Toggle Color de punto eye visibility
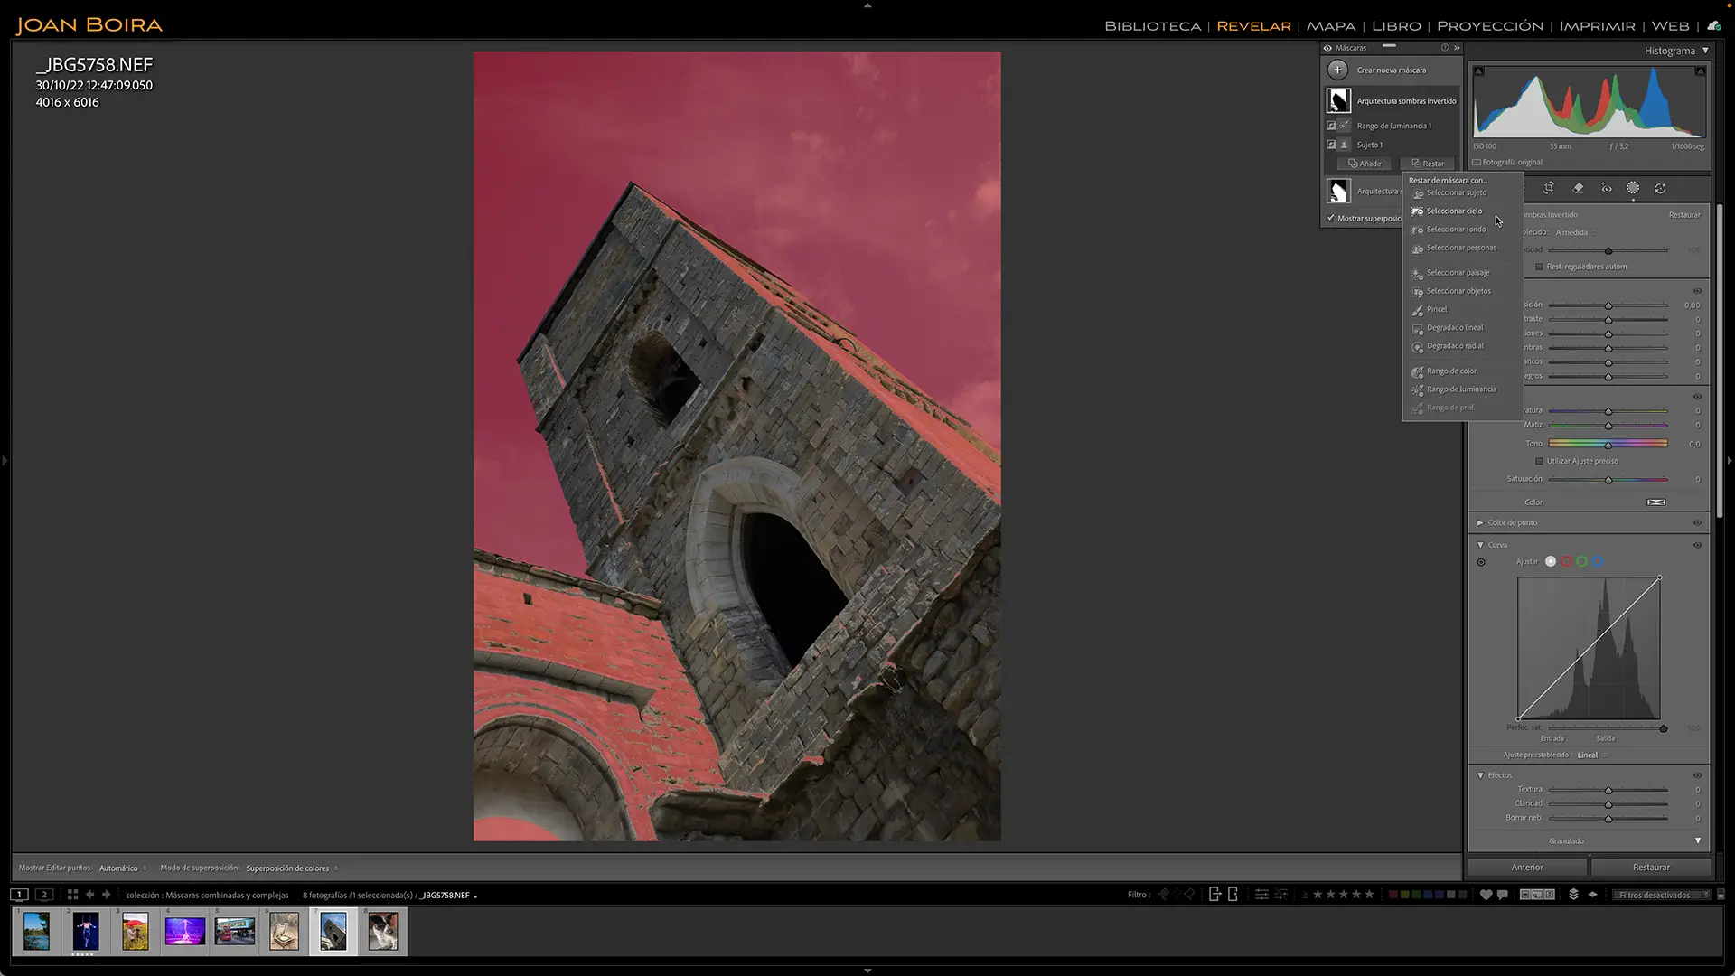 point(1697,522)
